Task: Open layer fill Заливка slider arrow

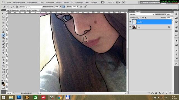Action: pyautogui.click(x=172, y=18)
